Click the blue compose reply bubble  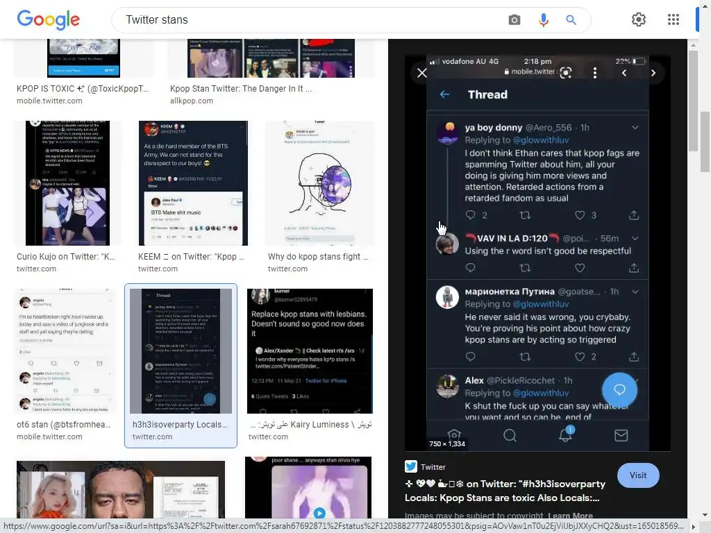(619, 390)
